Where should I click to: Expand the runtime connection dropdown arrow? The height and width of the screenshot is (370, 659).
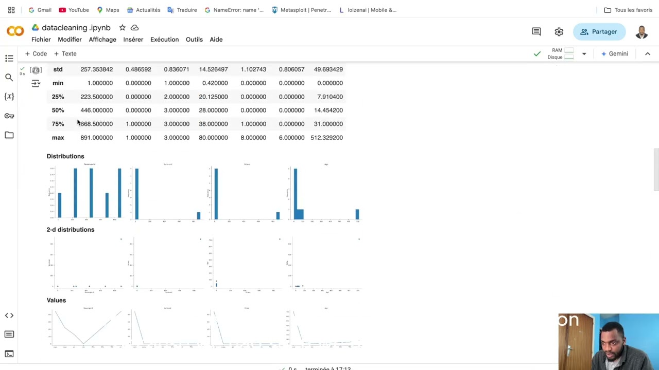[584, 53]
